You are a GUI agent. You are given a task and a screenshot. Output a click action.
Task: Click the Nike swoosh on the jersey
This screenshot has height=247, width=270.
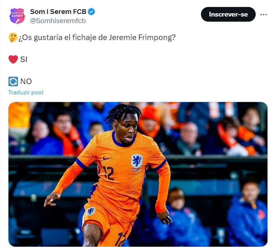[x=107, y=158]
